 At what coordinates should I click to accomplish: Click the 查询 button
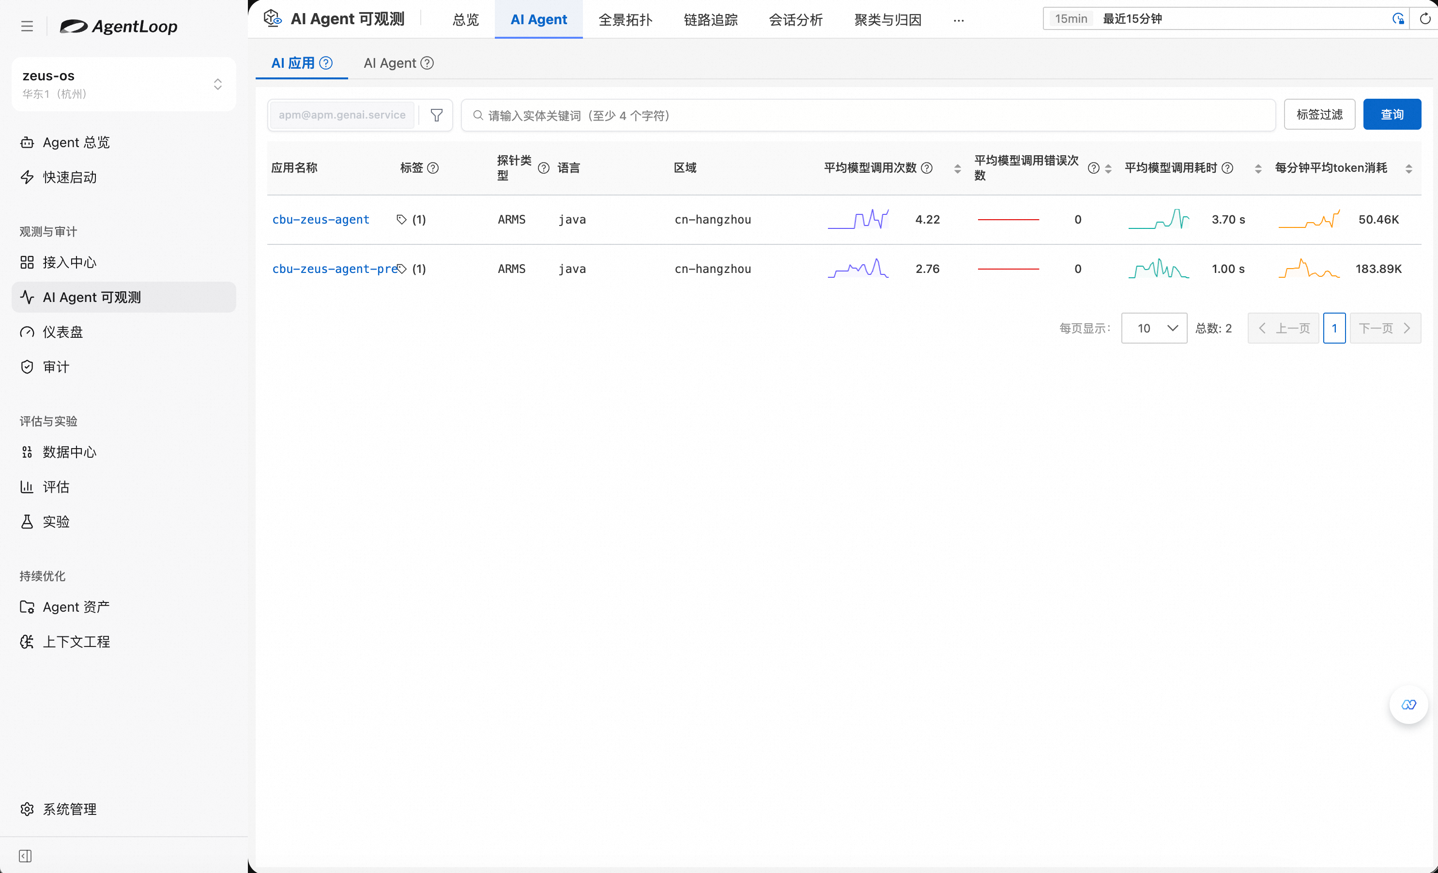[x=1392, y=114]
